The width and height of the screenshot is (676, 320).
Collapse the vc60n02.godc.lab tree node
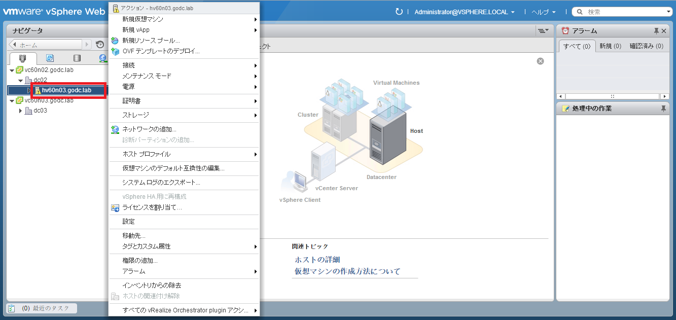point(12,70)
